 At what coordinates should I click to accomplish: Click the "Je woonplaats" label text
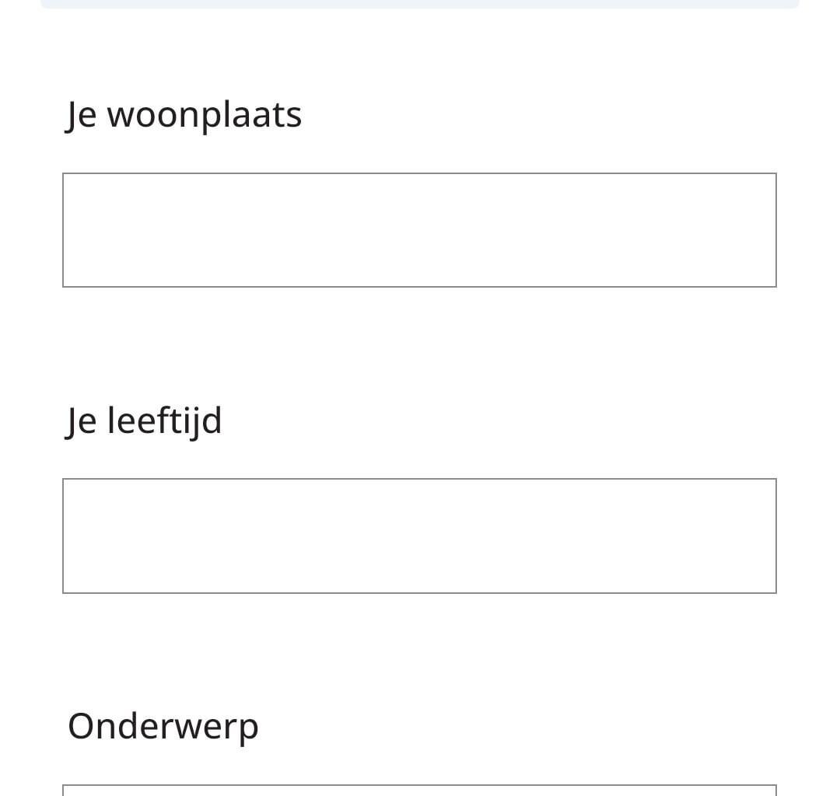pos(184,114)
